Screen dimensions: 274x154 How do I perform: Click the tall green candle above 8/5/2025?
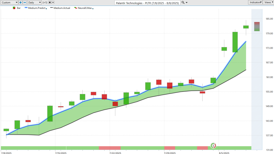pyautogui.click(x=235, y=42)
